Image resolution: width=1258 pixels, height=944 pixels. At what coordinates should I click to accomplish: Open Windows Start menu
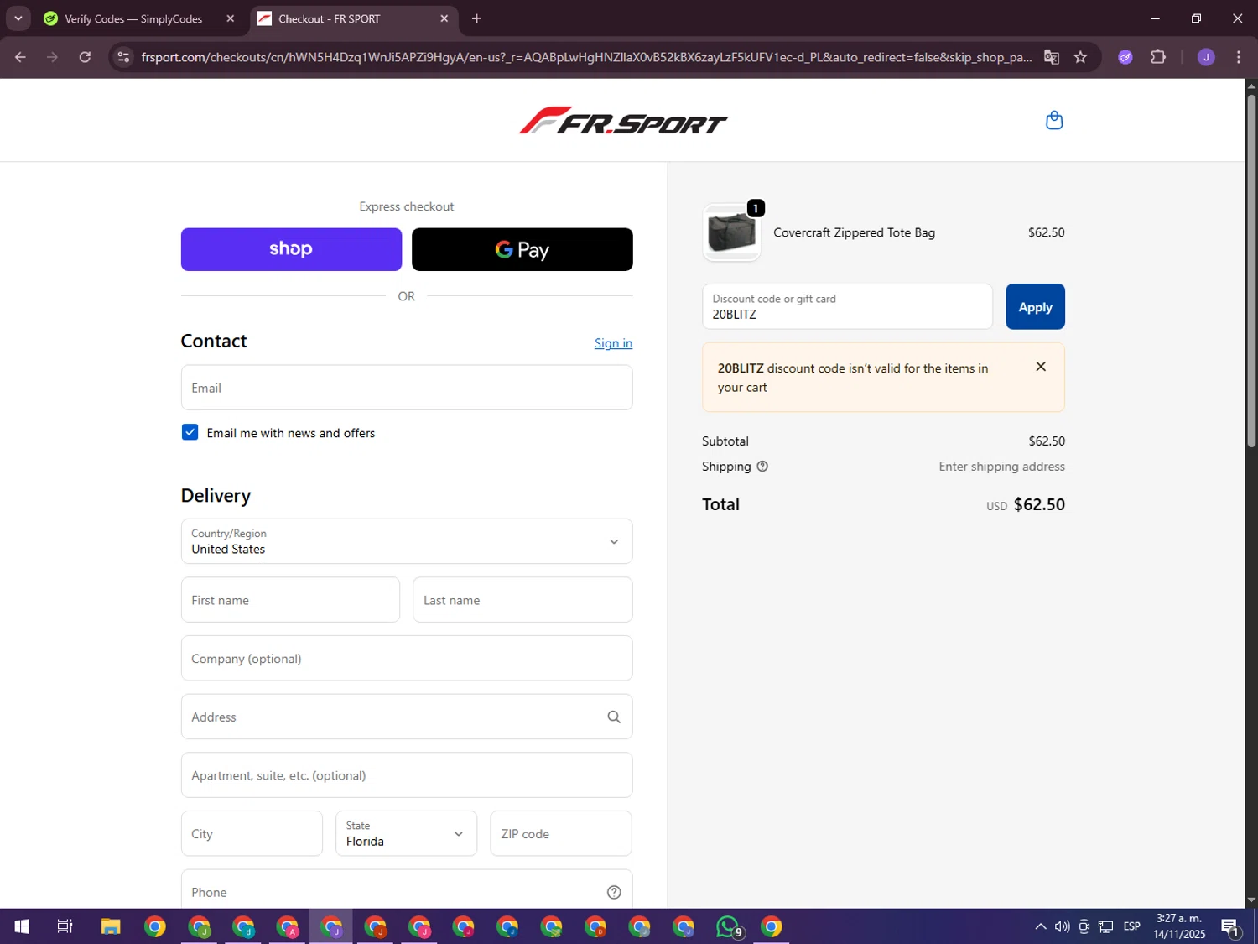point(22,926)
